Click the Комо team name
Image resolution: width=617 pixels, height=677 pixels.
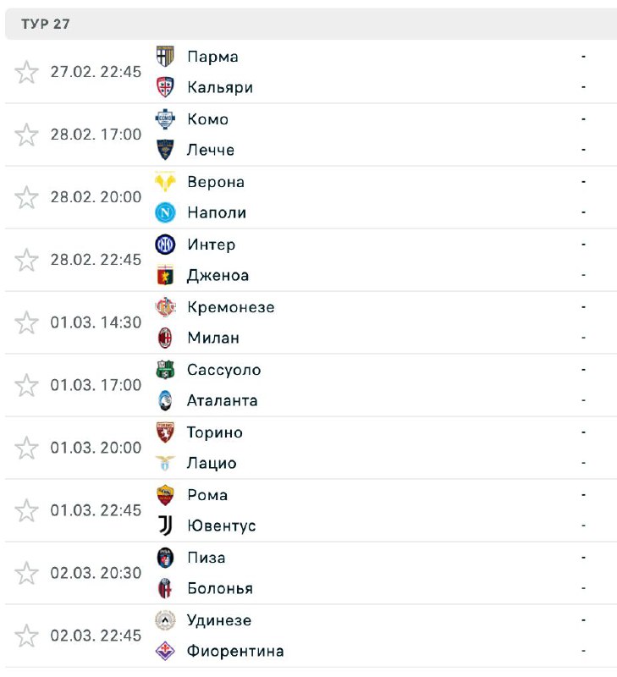[207, 119]
